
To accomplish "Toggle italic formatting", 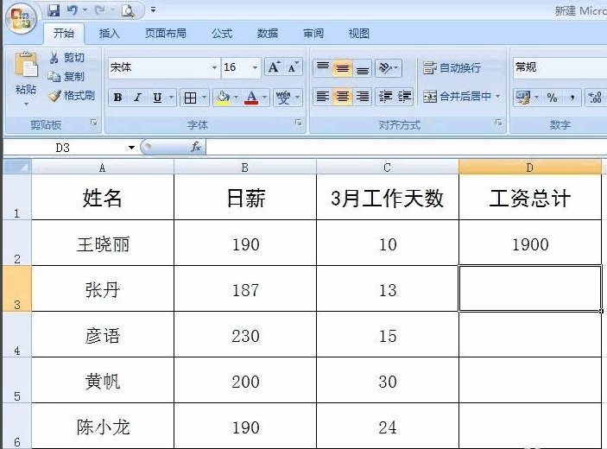I will coord(137,98).
